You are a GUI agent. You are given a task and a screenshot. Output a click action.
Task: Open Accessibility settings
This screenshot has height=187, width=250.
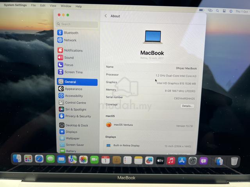click(71, 96)
